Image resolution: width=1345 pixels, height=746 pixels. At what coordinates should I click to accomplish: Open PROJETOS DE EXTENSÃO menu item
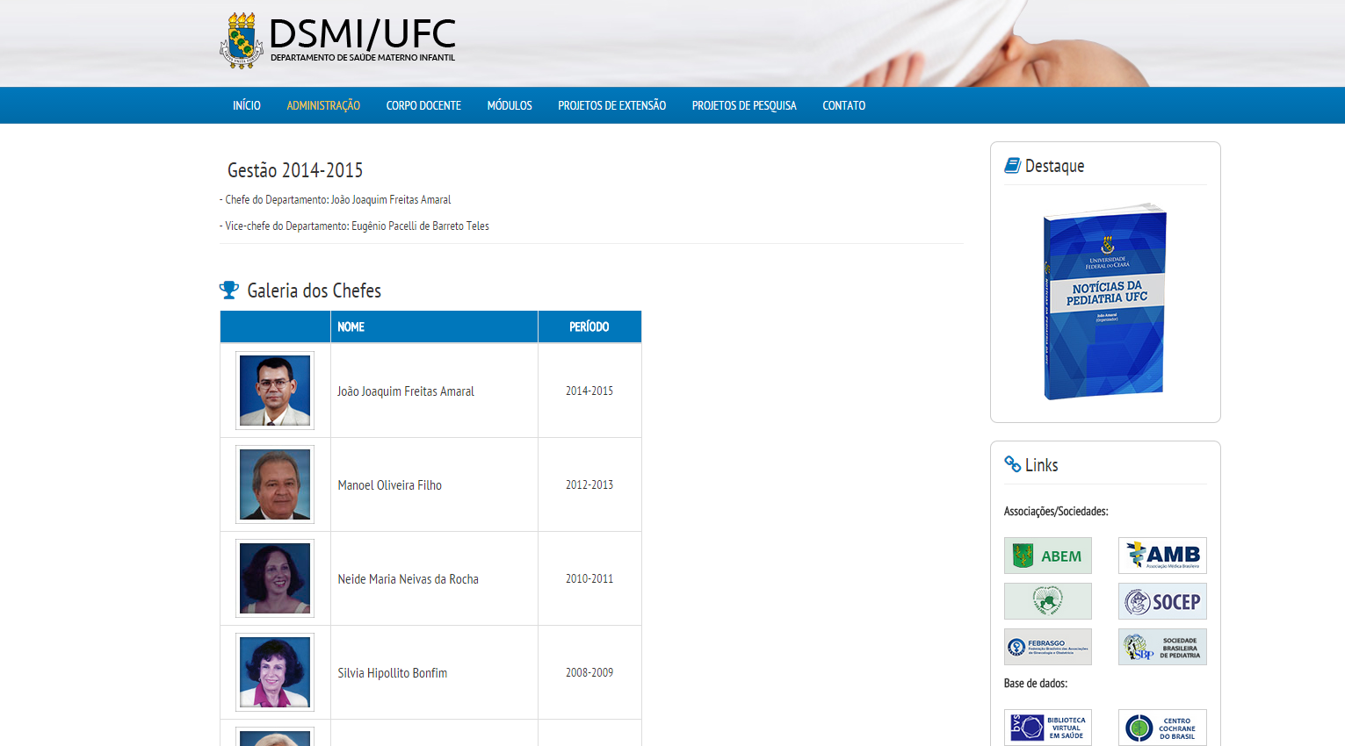coord(612,105)
